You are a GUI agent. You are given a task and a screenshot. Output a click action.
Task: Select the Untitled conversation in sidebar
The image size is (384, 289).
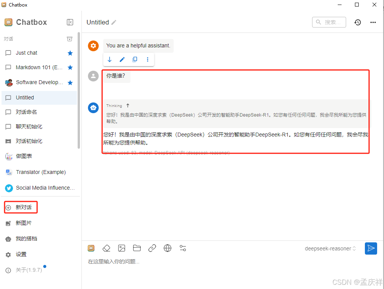click(x=39, y=97)
